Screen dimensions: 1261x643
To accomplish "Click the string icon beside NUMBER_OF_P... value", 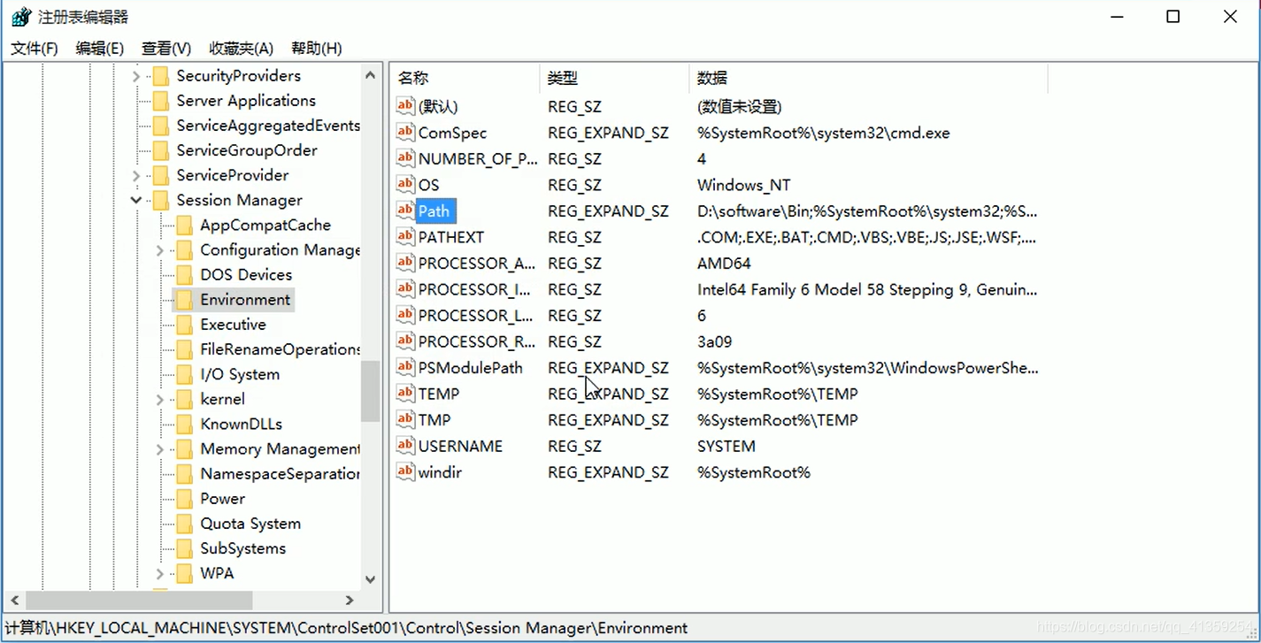I will 405,158.
